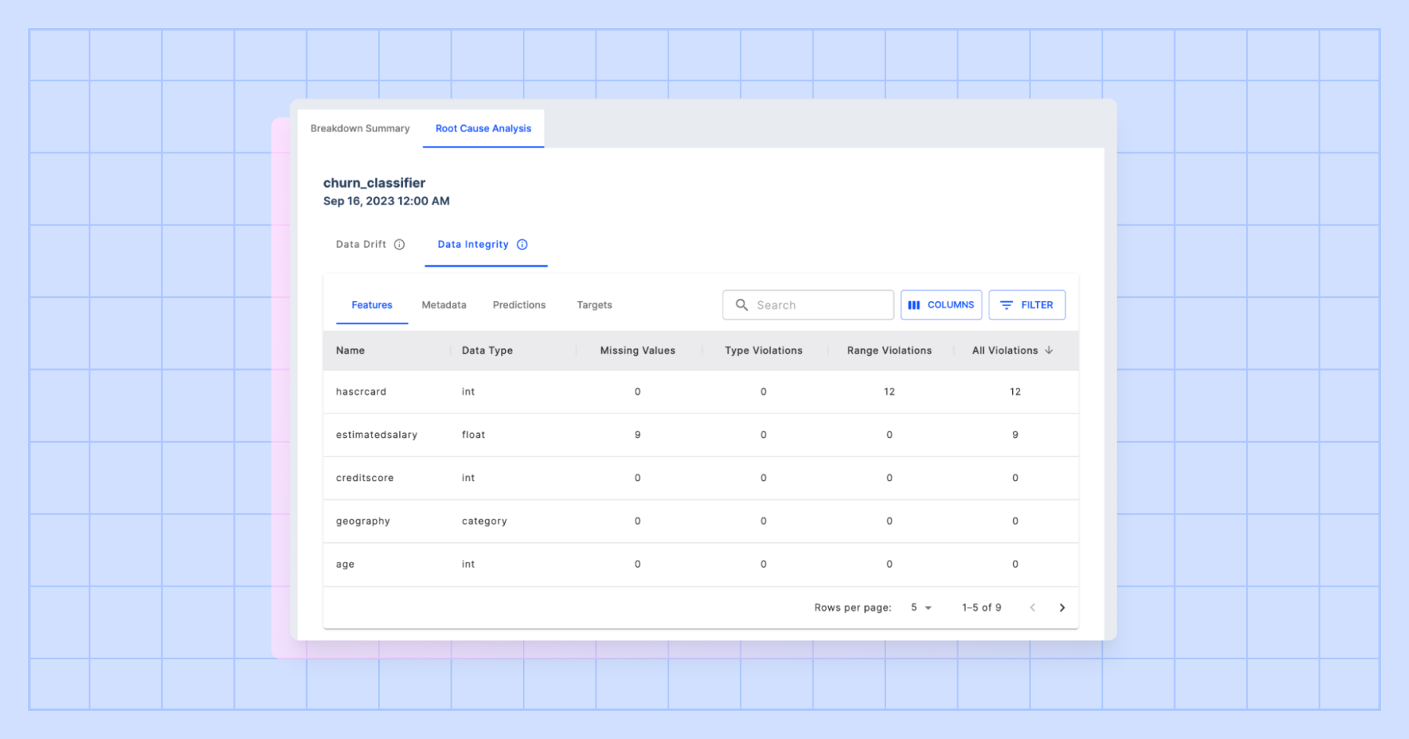The width and height of the screenshot is (1409, 739).
Task: Click the funnel icon on the FILTER button
Action: [x=1007, y=305]
